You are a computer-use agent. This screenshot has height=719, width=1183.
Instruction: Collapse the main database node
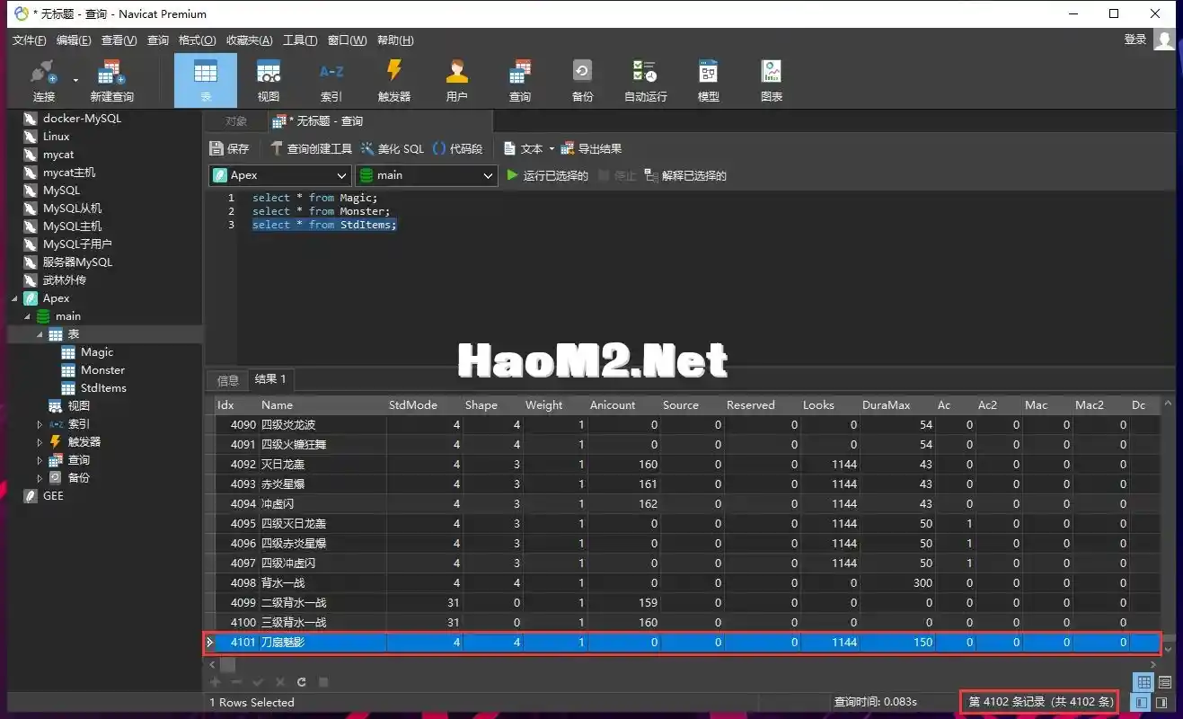pos(27,316)
